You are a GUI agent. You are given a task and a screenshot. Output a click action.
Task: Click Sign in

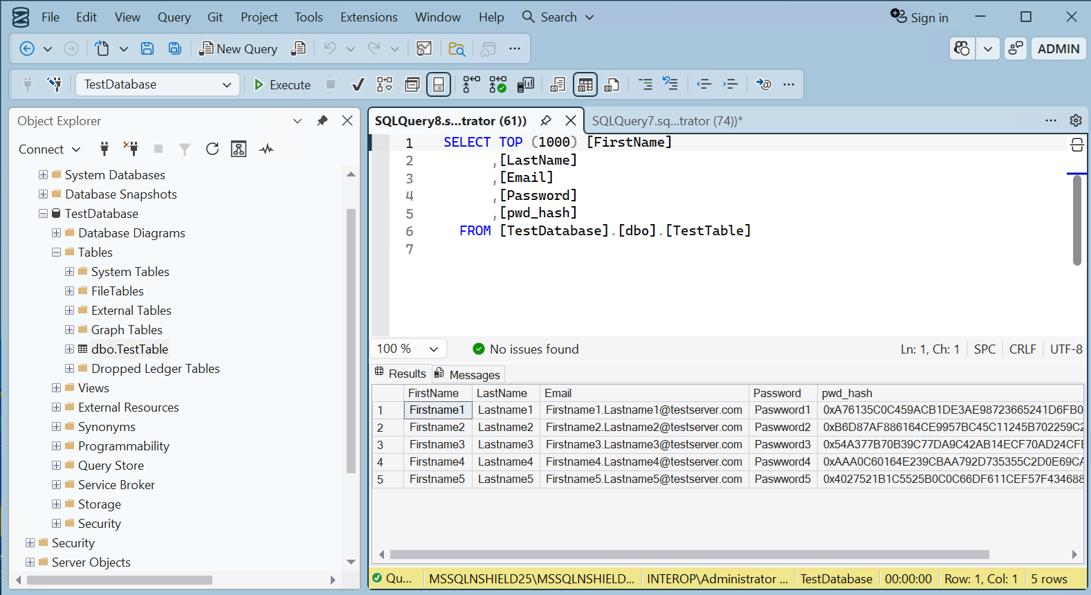tap(919, 17)
